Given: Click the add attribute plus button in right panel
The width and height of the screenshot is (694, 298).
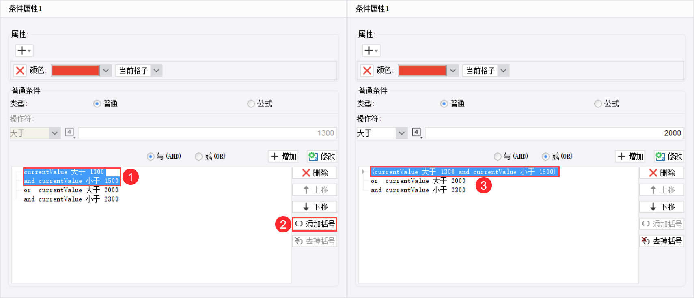Looking at the screenshot, I should click(x=371, y=51).
